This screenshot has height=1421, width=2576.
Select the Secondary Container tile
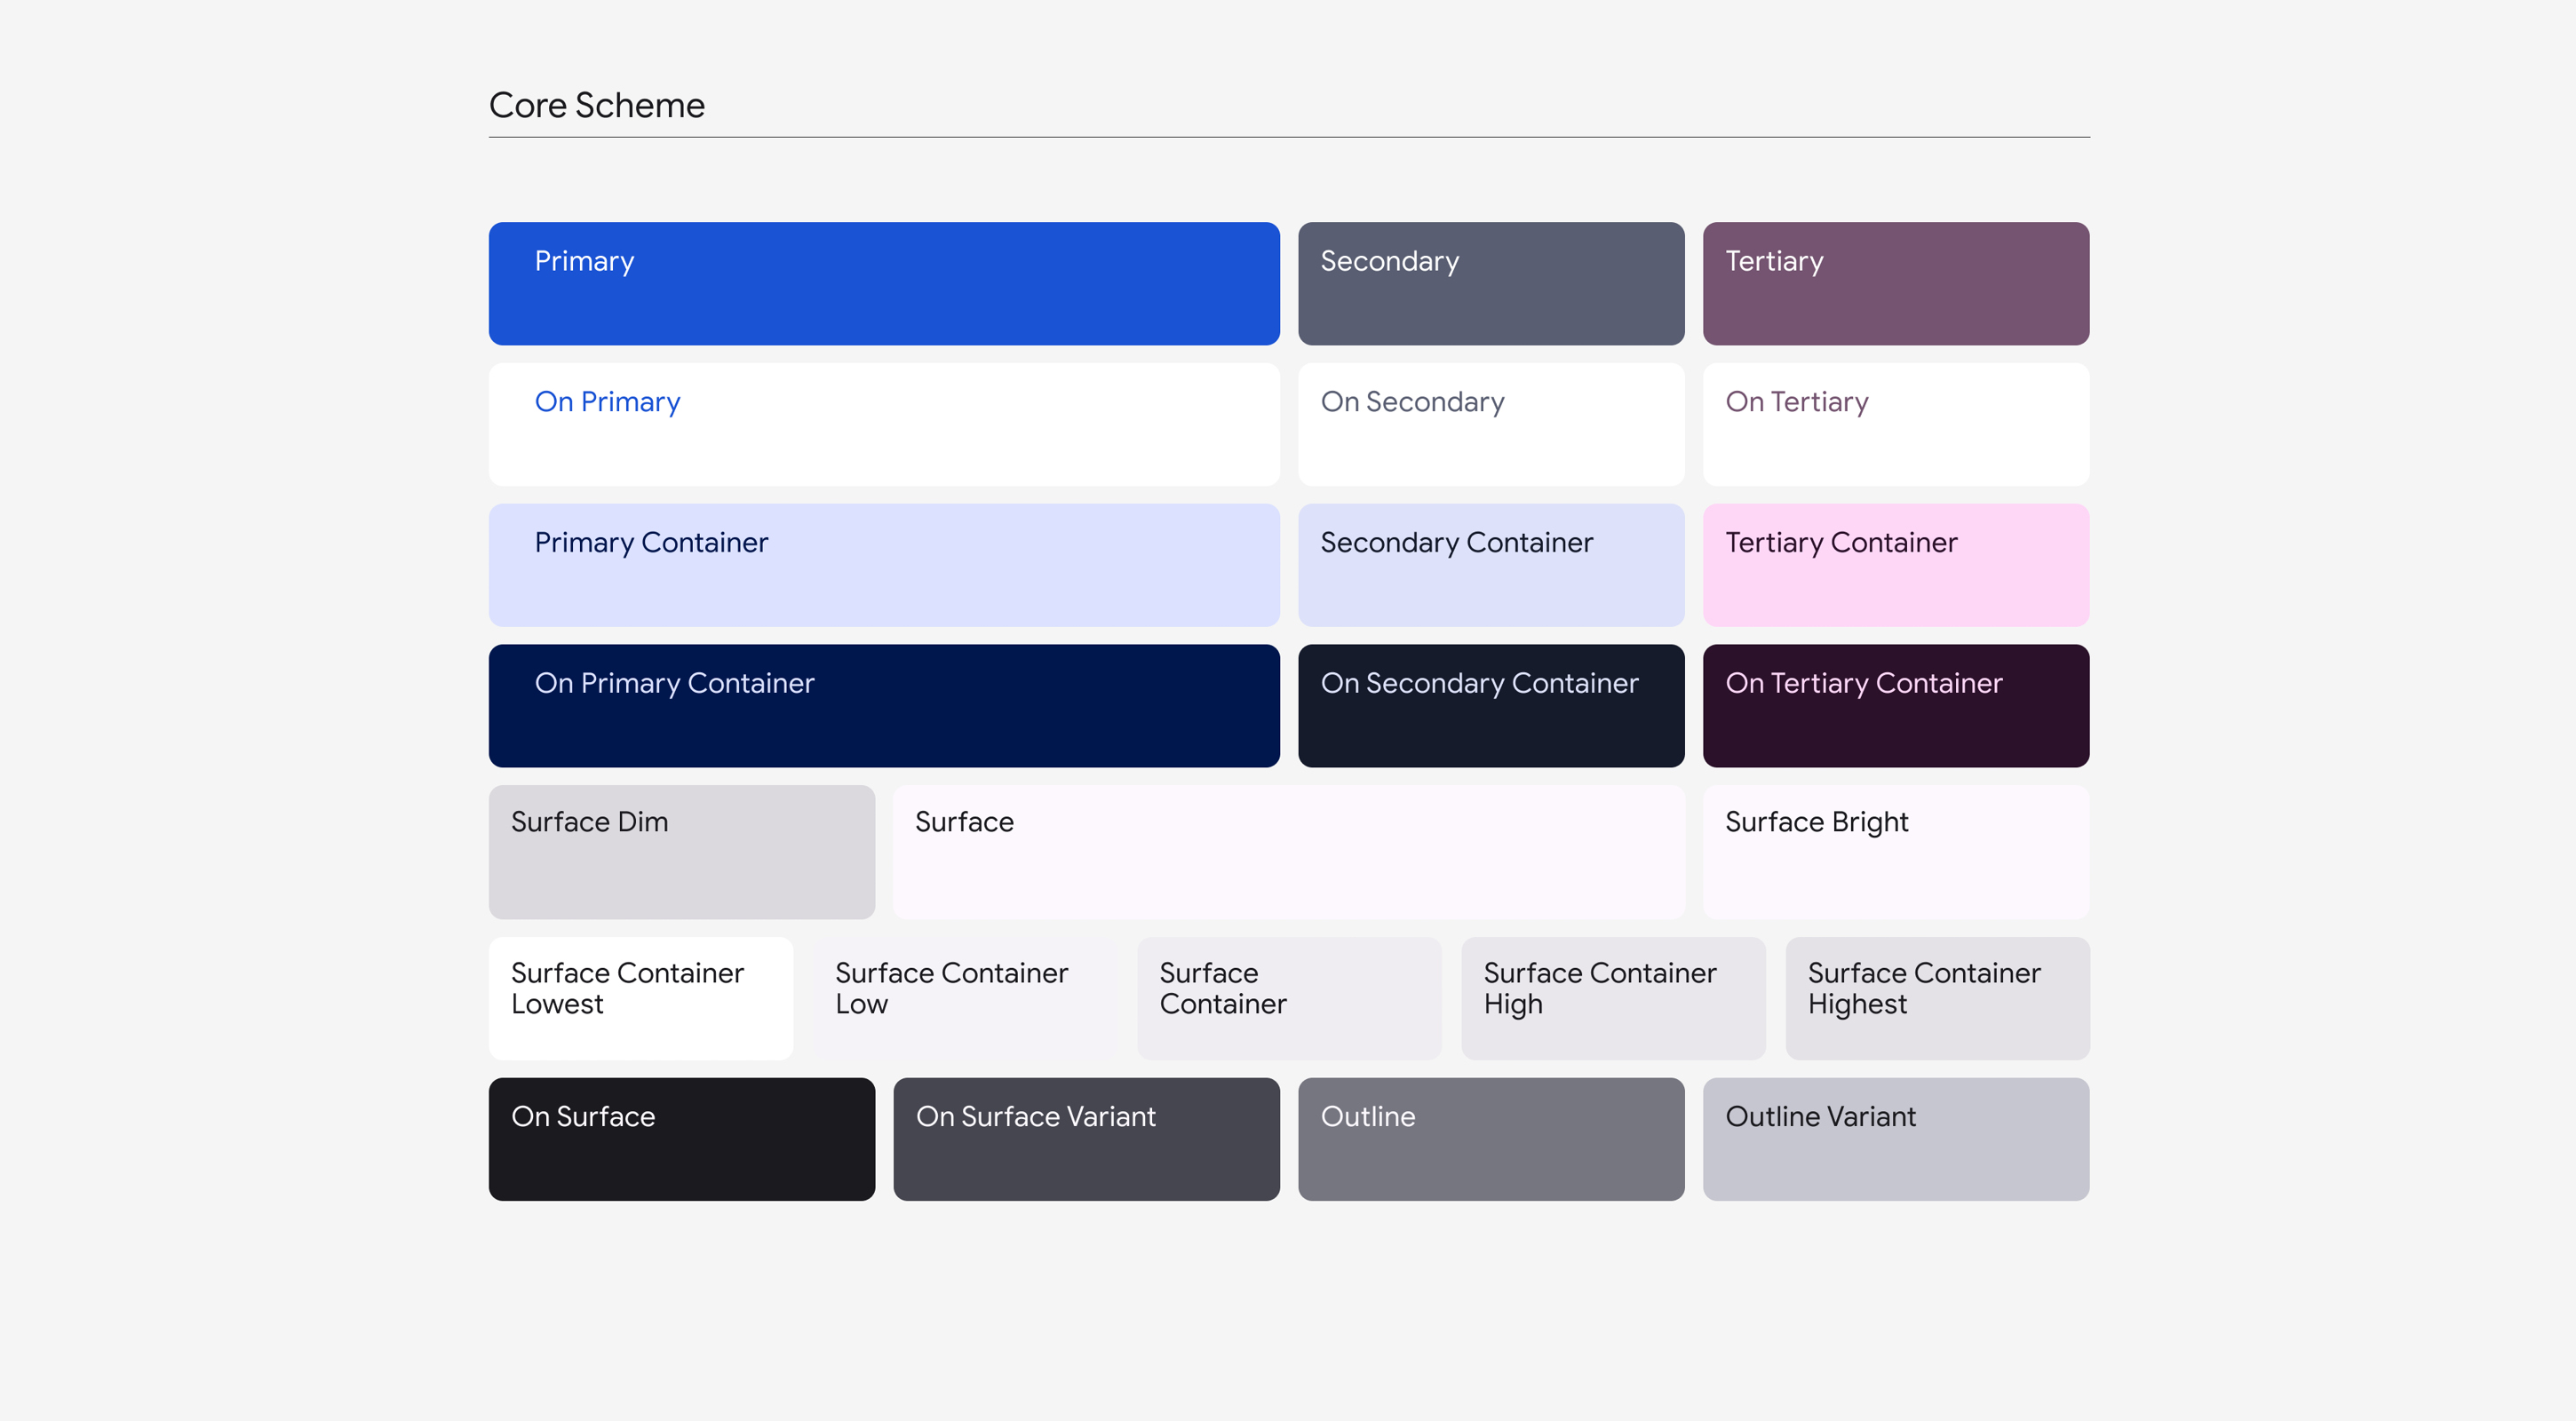point(1490,565)
